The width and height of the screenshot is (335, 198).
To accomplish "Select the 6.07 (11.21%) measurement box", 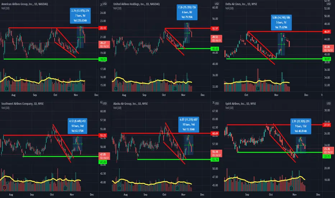I will (189, 125).
